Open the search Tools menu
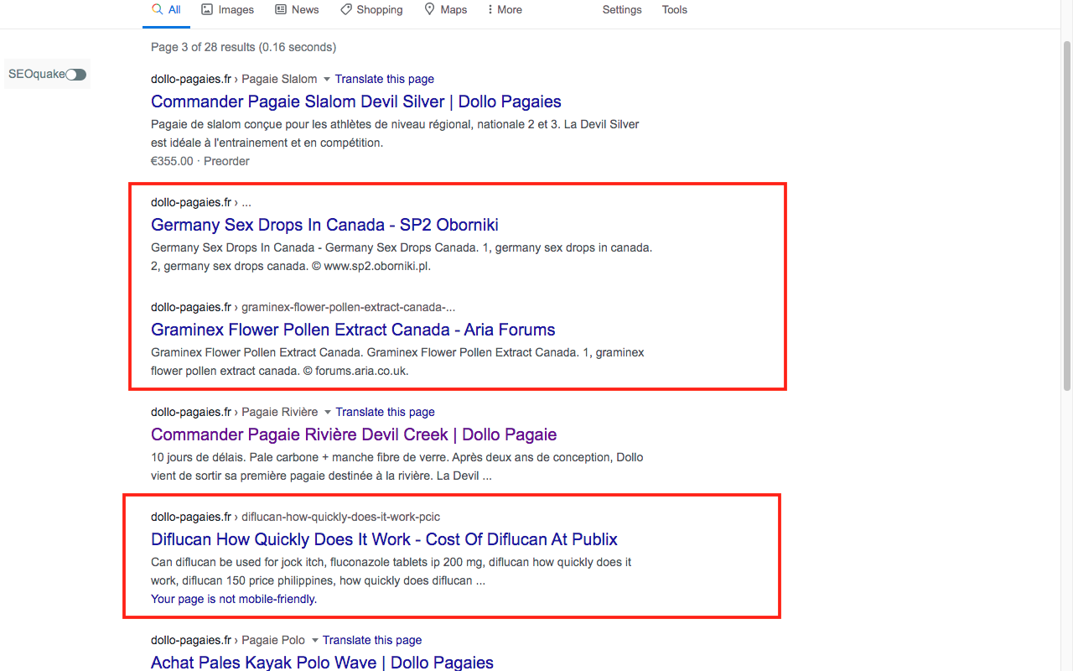Screen dimensions: 1073x671 tap(675, 10)
